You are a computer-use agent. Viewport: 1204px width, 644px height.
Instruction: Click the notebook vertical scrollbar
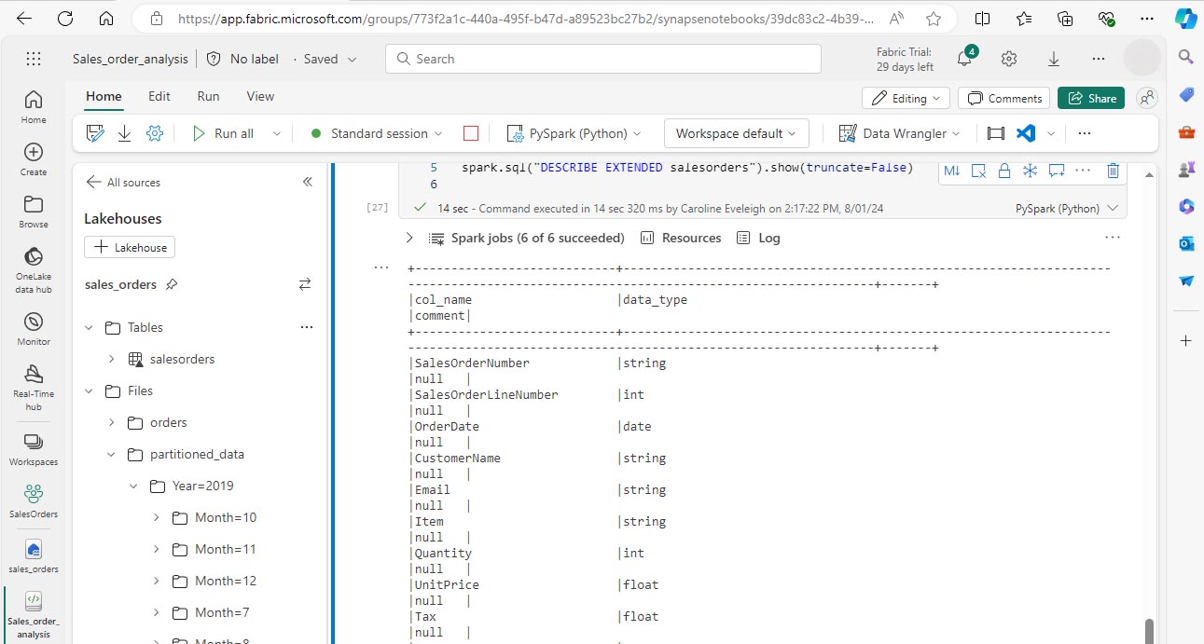[1149, 631]
